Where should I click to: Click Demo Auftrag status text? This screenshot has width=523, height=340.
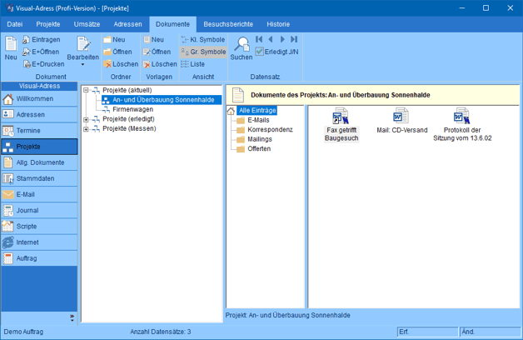pyautogui.click(x=23, y=332)
